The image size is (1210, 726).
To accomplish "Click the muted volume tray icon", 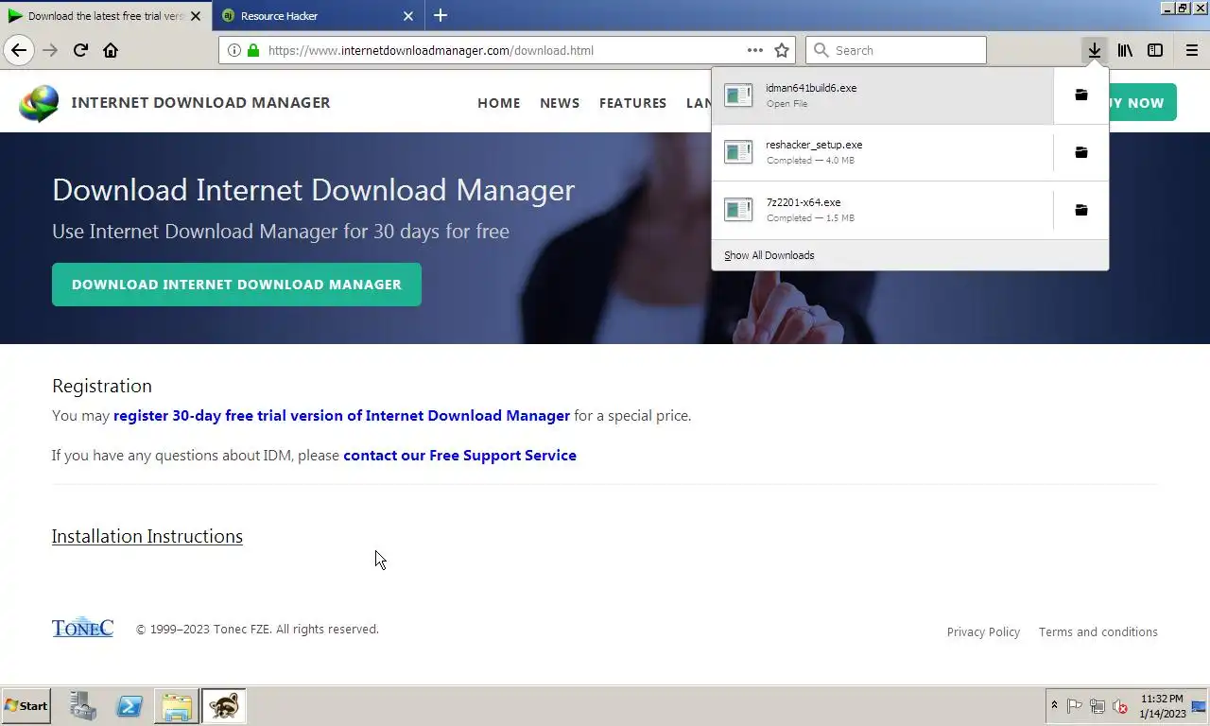I will click(1120, 706).
